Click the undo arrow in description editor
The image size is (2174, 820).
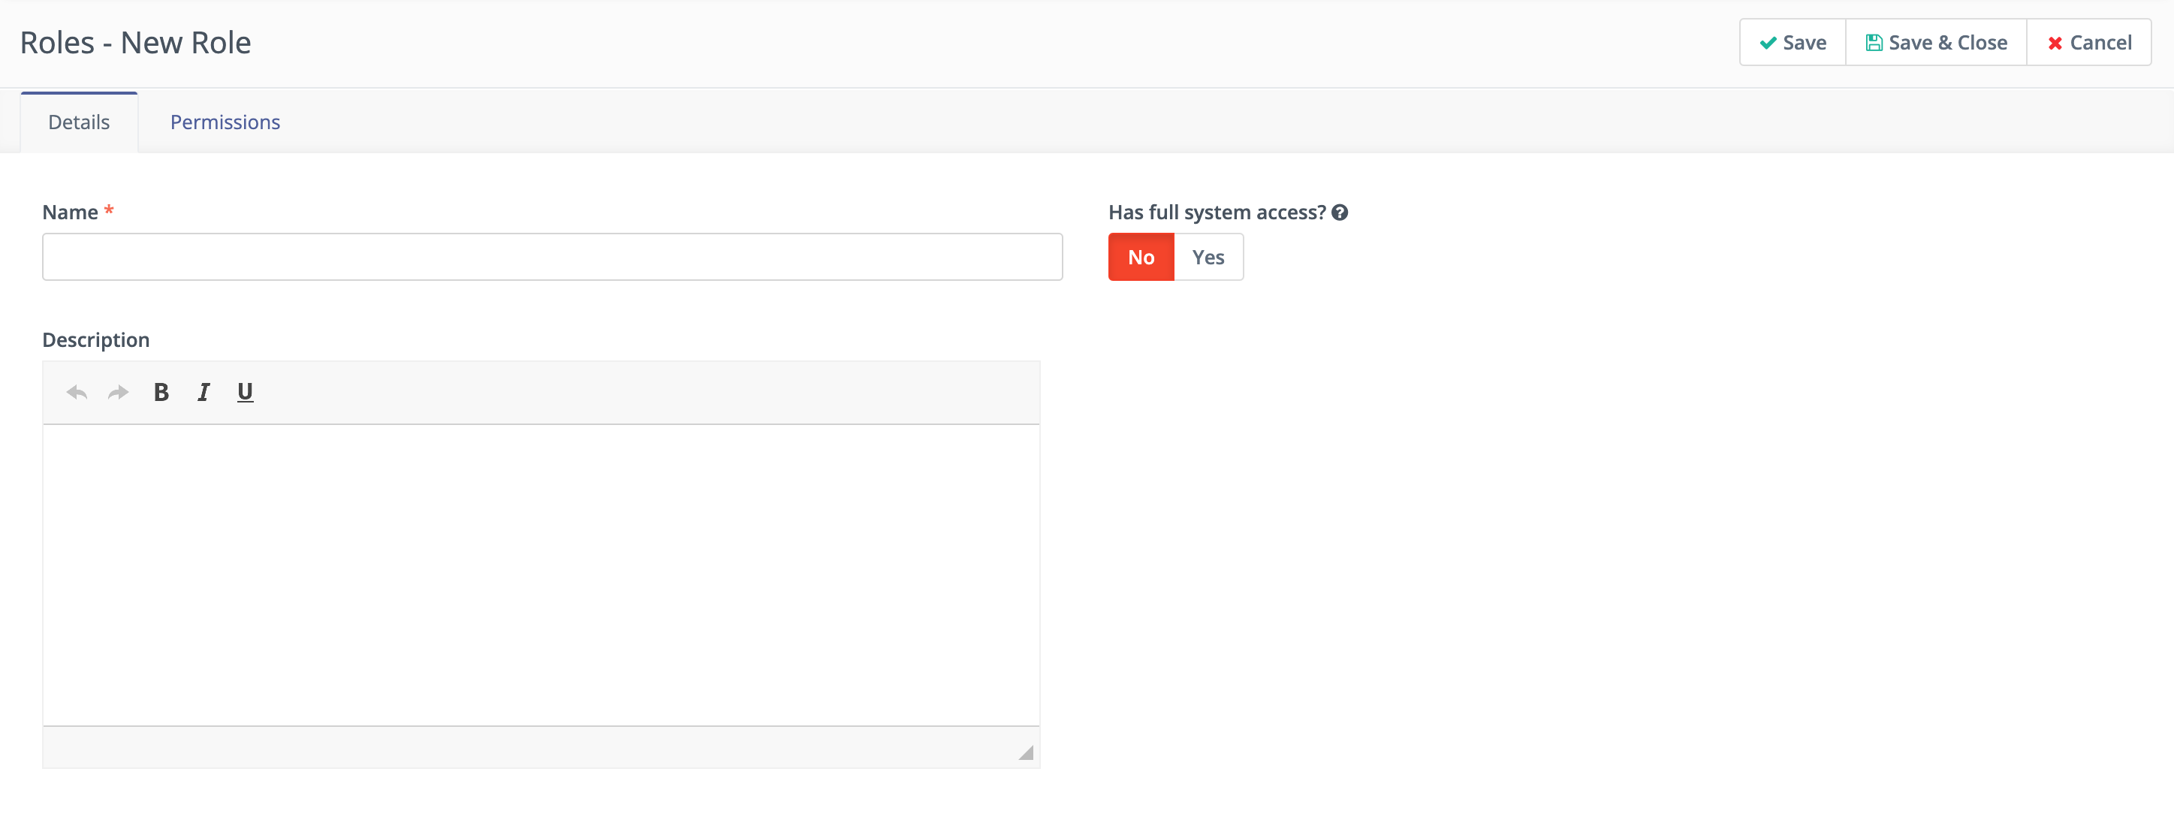[77, 392]
